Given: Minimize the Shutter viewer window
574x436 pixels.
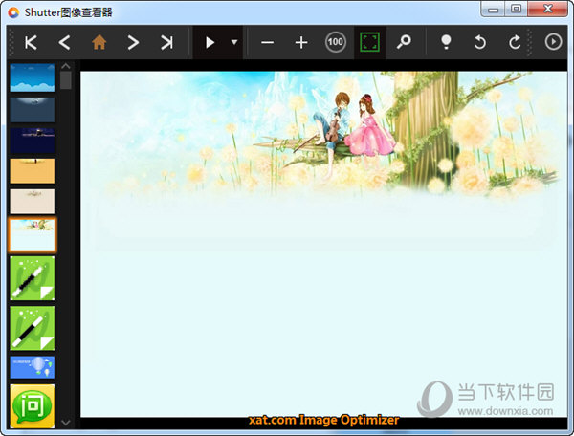Looking at the screenshot, I should pos(493,9).
